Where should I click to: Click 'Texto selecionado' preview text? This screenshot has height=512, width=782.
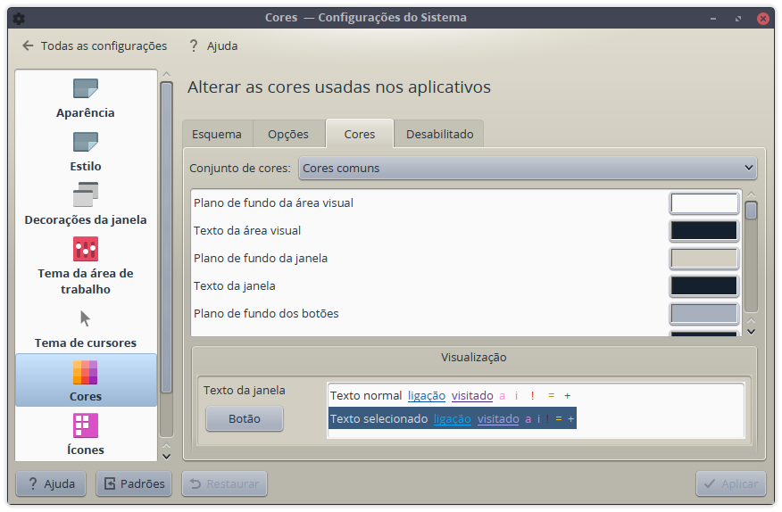[379, 418]
